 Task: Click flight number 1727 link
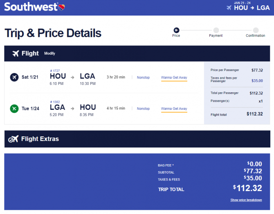point(55,71)
